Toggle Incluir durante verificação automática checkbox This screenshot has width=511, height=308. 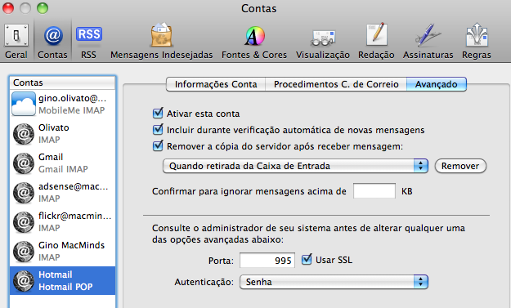[158, 129]
